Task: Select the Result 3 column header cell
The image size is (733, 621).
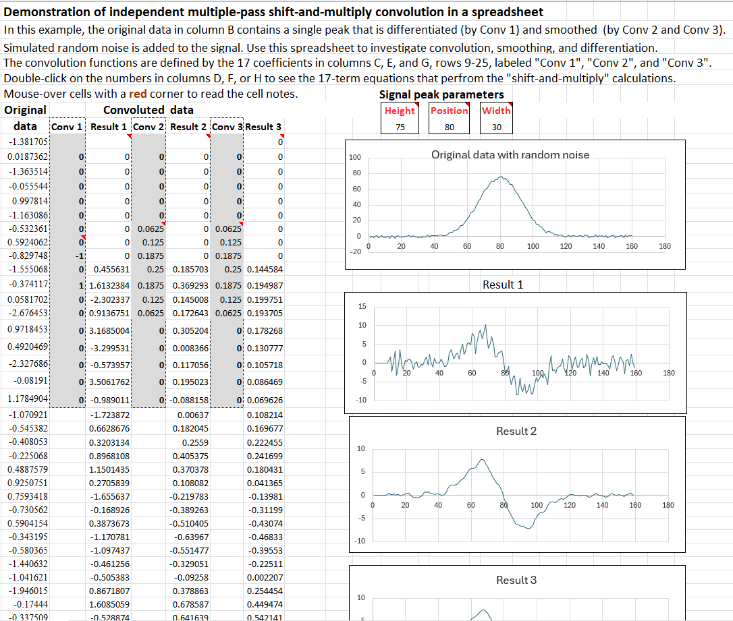Action: 263,127
